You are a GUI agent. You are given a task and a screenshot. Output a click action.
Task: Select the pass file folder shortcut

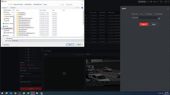click(x=7, y=21)
